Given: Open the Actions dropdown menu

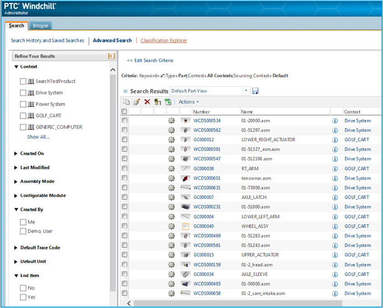Looking at the screenshot, I should point(189,102).
